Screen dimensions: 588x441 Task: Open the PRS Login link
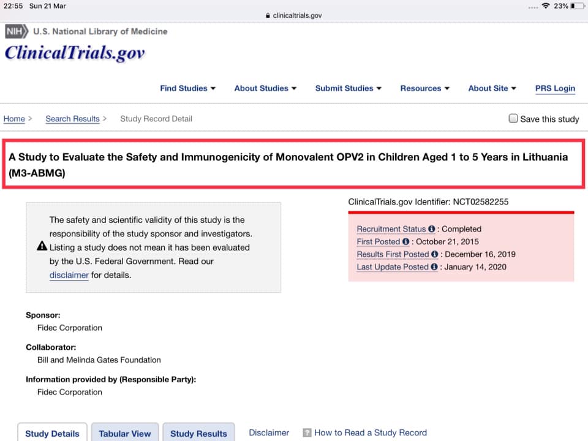click(x=555, y=88)
